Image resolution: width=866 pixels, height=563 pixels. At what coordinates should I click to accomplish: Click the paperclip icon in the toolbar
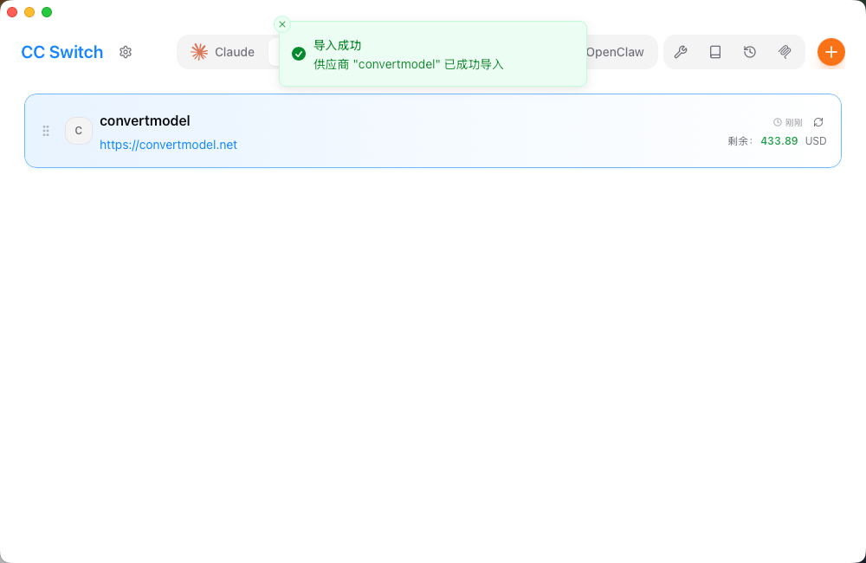coord(784,52)
